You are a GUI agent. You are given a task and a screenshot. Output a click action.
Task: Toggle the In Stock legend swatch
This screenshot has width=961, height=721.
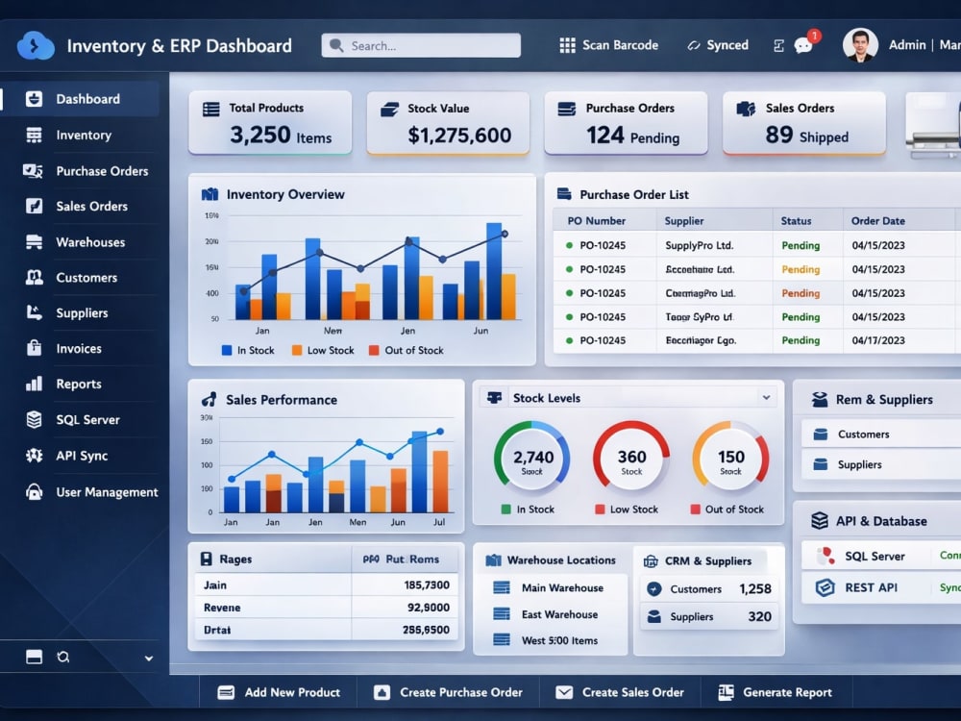pos(227,350)
